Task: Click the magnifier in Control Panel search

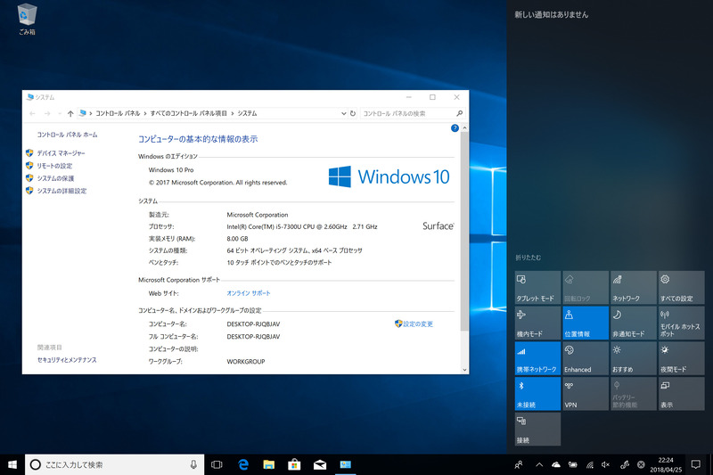Action: click(x=459, y=114)
